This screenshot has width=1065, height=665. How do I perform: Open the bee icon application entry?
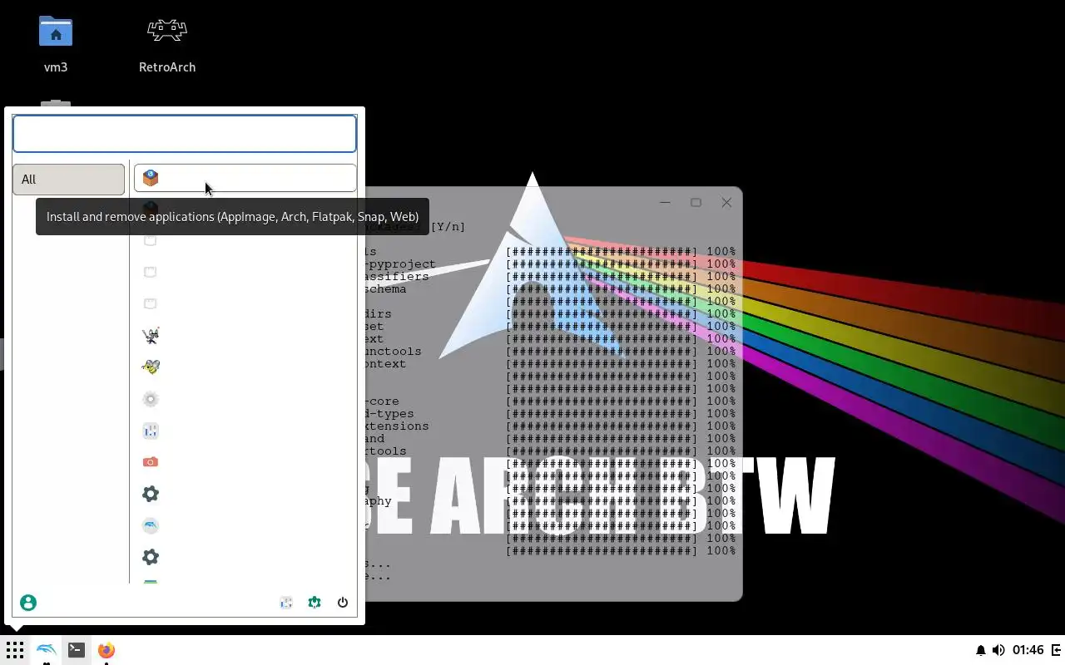(x=151, y=367)
